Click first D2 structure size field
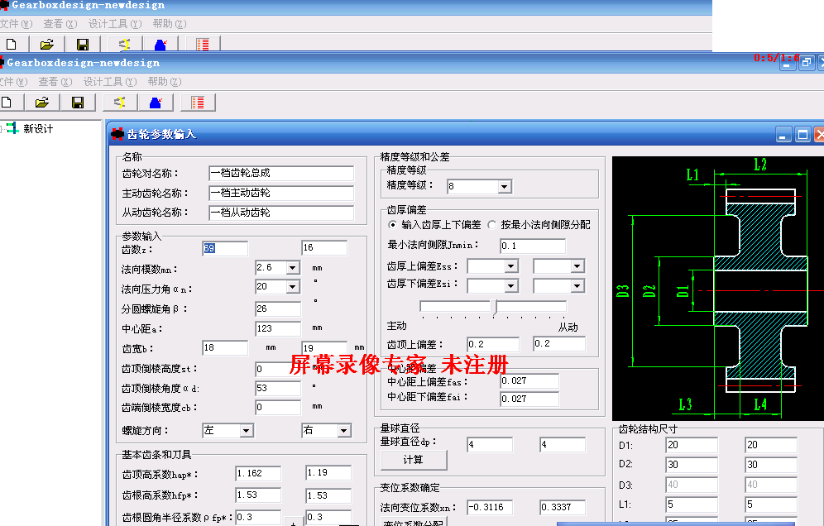The image size is (824, 526). click(692, 465)
